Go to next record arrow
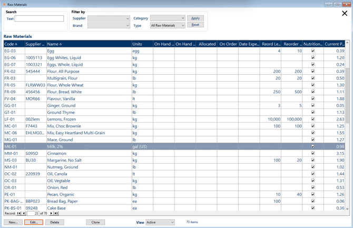Viewport: 353px width, 228px height. coord(51,213)
